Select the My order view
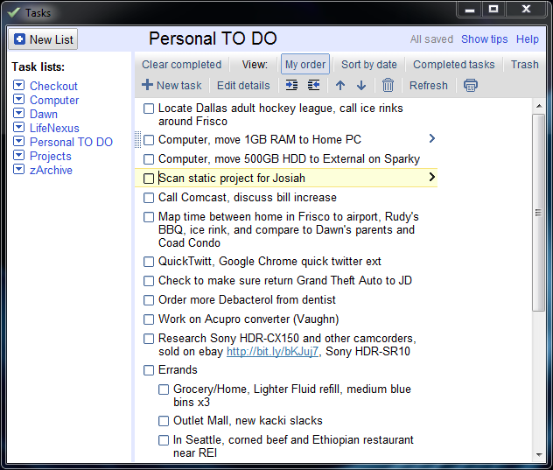The height and width of the screenshot is (470, 553). (x=305, y=64)
